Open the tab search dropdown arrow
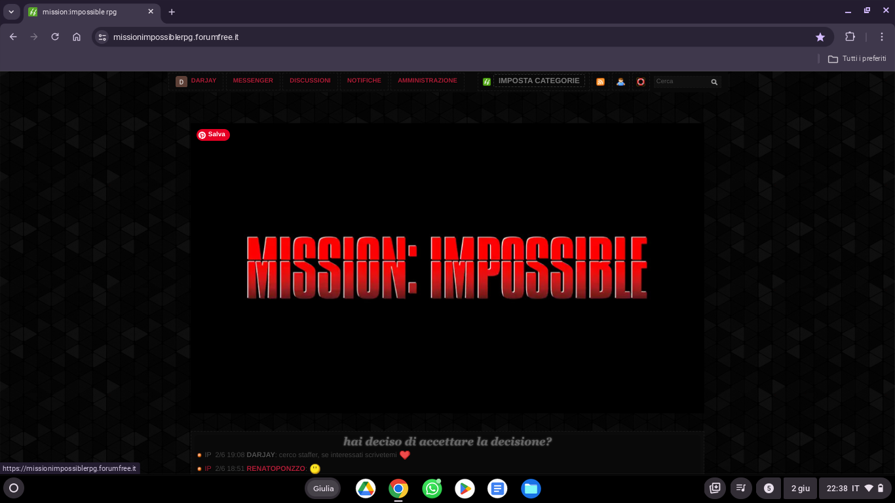Screen dimensions: 895x503 click(x=11, y=12)
